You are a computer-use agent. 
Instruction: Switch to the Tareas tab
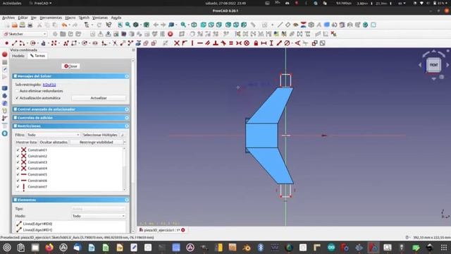click(37, 56)
